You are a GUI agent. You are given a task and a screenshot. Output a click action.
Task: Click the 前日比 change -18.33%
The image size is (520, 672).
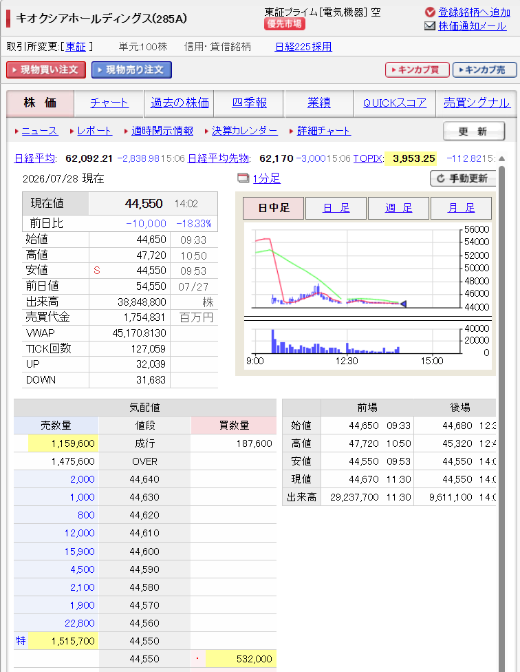(x=194, y=224)
